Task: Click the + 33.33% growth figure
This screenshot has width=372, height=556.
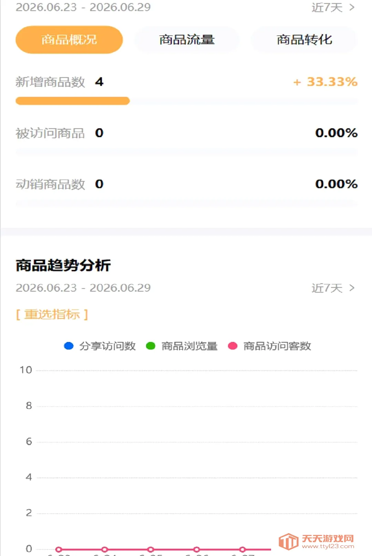Action: click(325, 82)
